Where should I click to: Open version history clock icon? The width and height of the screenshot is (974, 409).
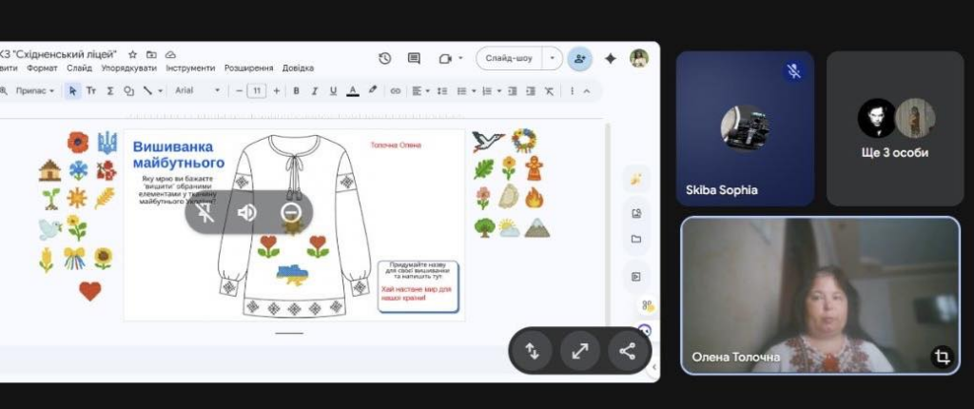pos(384,58)
